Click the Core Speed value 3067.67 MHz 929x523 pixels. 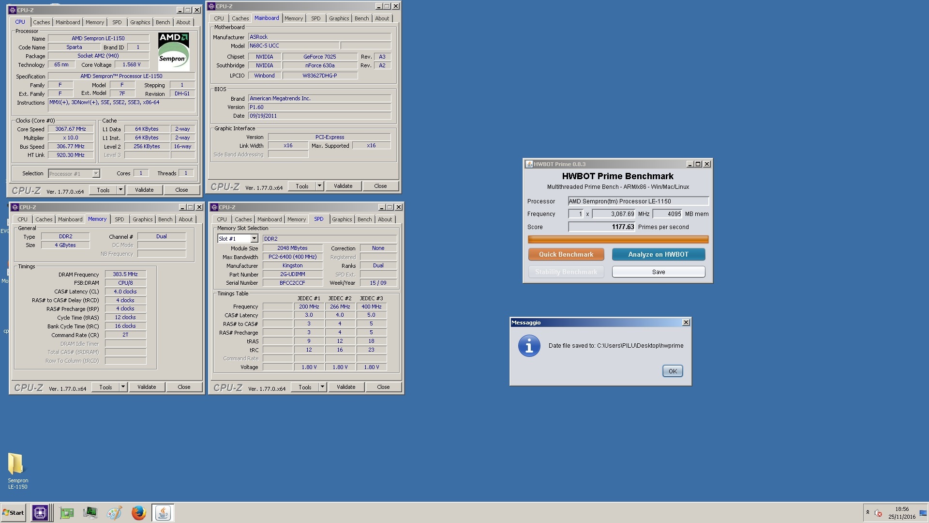[x=71, y=129]
